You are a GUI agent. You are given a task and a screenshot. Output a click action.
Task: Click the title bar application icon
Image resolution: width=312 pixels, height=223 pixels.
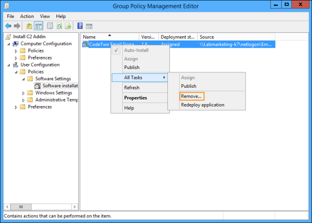click(x=6, y=6)
